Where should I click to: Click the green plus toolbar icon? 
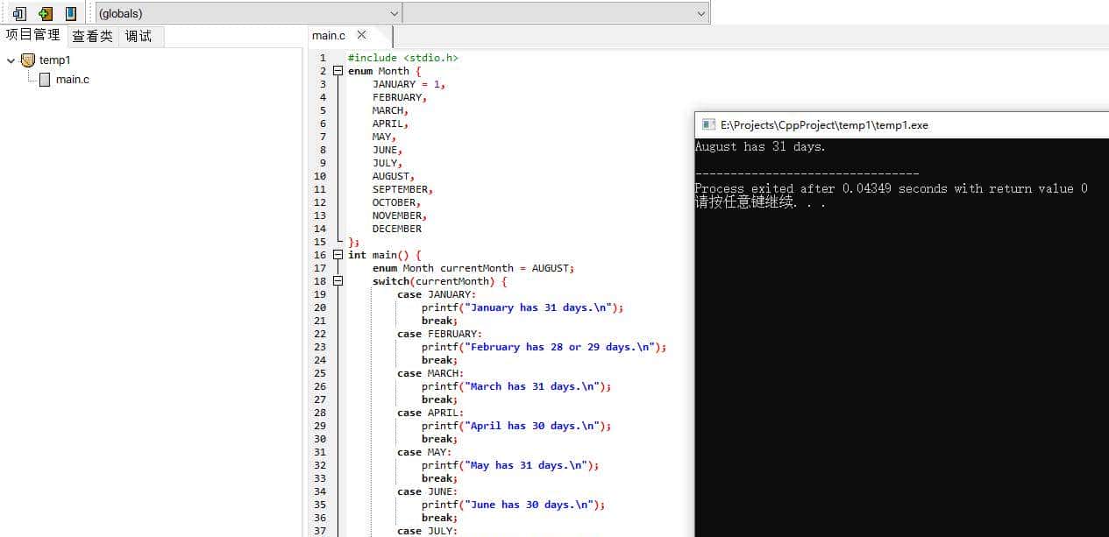(x=46, y=13)
